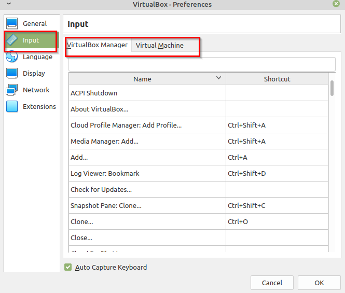Confirm preferences with OK button
This screenshot has height=293, width=345.
pos(319,283)
